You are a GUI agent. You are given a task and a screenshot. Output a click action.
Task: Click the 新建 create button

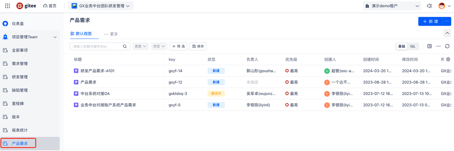[431, 21]
